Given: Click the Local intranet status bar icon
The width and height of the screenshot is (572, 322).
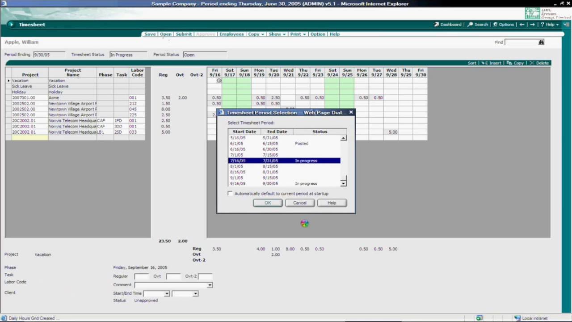Looking at the screenshot, I should point(517,318).
